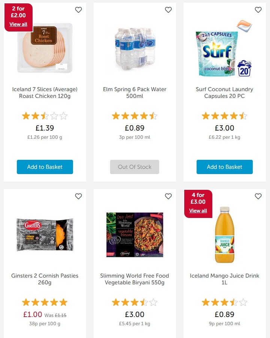270x338 pixels.
Task: Click the heart icon on Surf Laundry Capsules
Action: (x=258, y=10)
